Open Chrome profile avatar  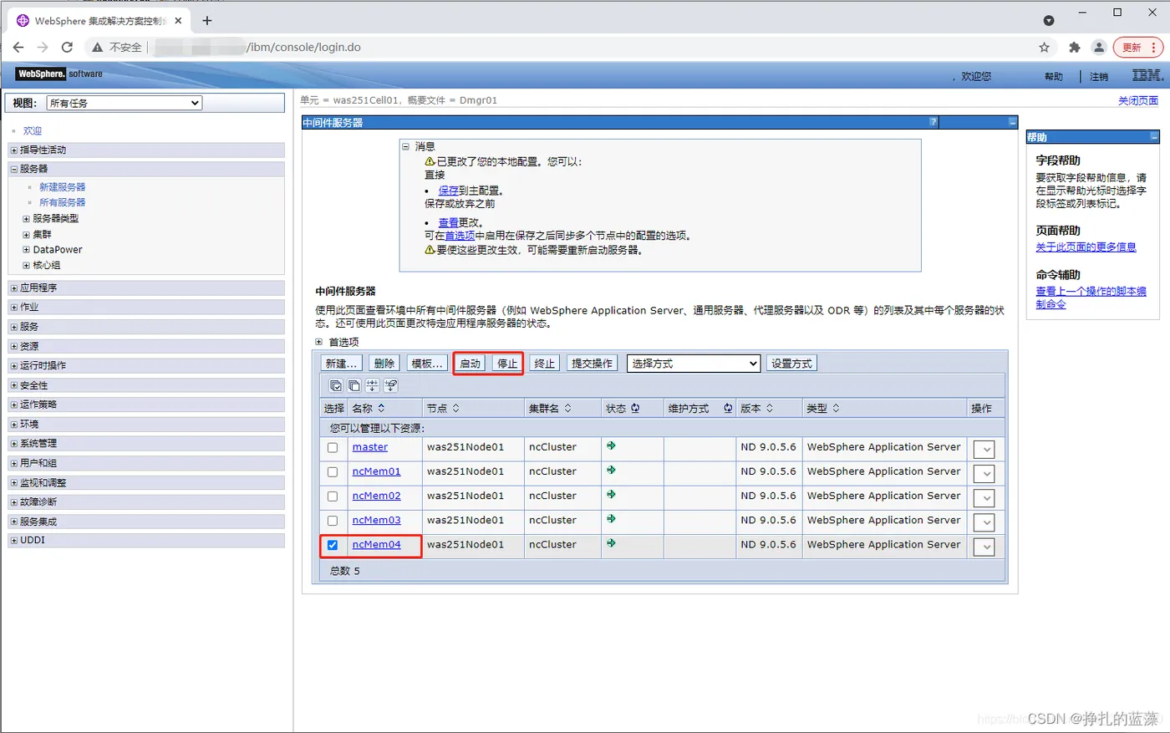pos(1099,48)
